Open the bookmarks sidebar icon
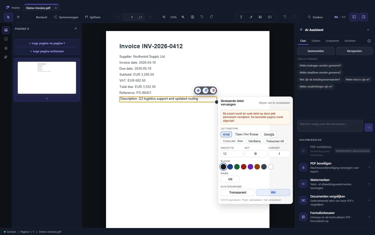Viewport: 375px width, 235px height. click(6, 39)
